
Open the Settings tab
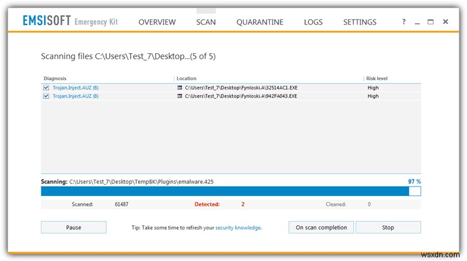coord(360,22)
